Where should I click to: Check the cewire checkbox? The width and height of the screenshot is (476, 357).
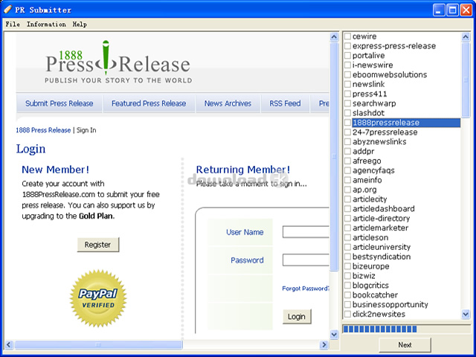tap(347, 36)
